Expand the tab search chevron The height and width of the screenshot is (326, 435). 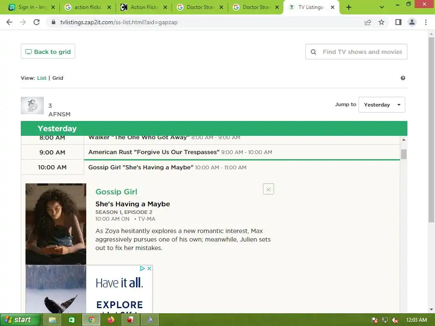pos(382,8)
